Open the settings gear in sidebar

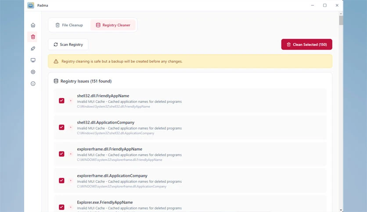click(x=33, y=72)
